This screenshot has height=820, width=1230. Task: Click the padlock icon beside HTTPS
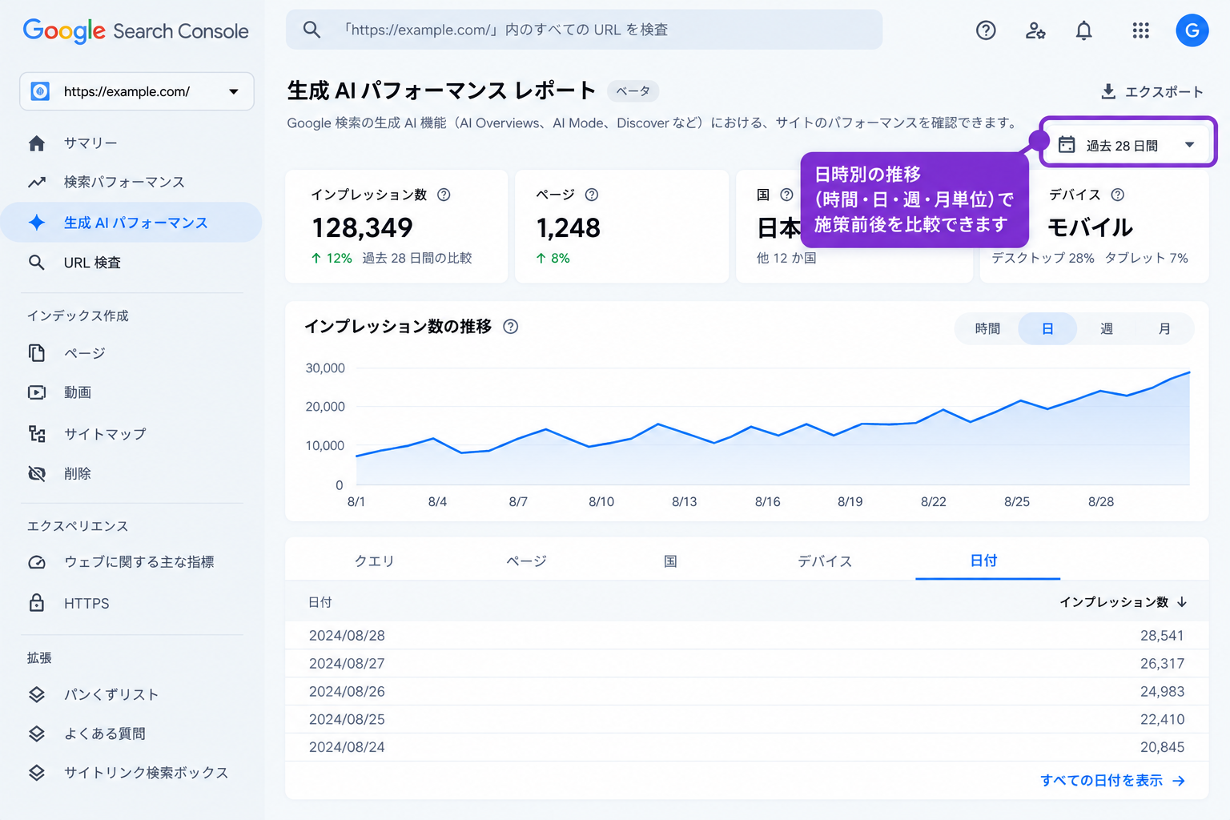point(37,603)
